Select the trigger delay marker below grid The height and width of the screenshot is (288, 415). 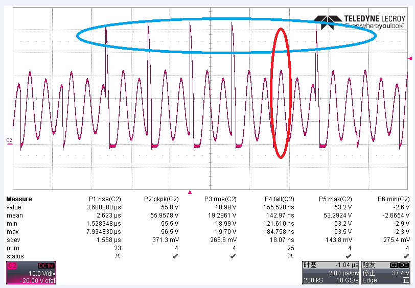(190, 193)
